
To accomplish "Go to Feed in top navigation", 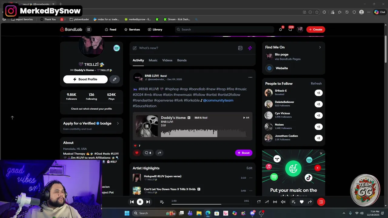I will tap(111, 29).
